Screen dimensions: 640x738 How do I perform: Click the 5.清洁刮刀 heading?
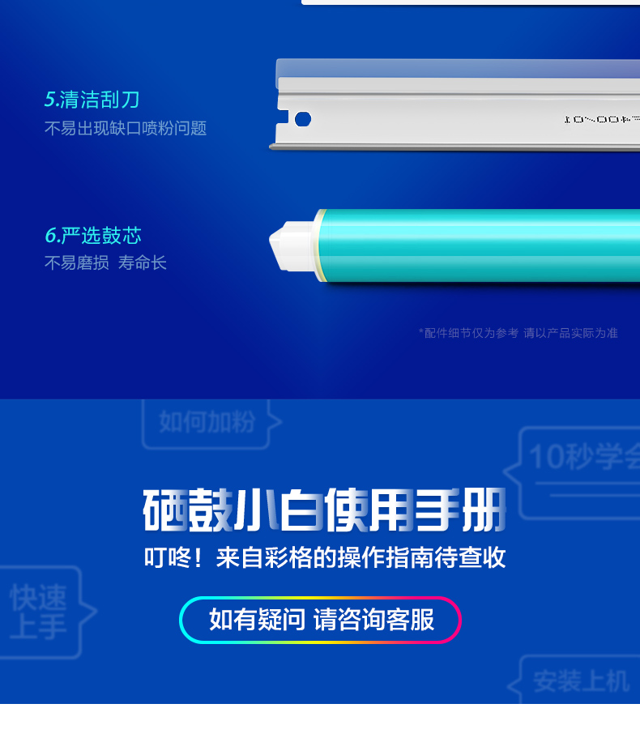click(92, 100)
